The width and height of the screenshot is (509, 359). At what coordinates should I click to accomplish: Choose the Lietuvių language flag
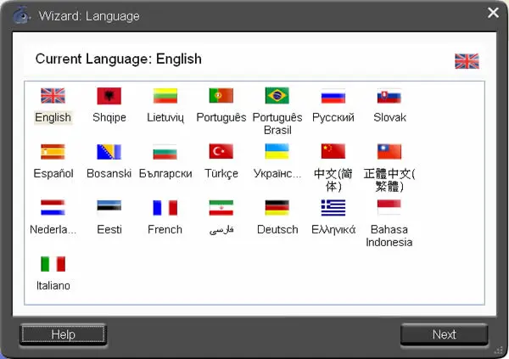point(165,96)
